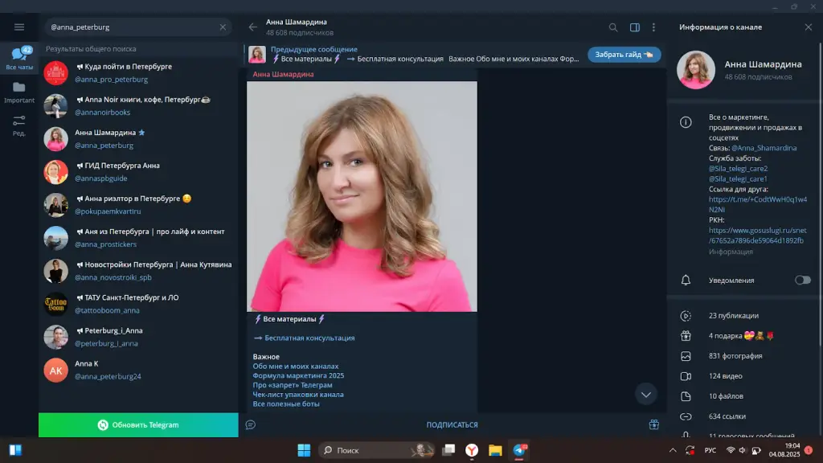This screenshot has width=823, height=463.
Task: Open Yandex browser from taskbar
Action: [472, 450]
